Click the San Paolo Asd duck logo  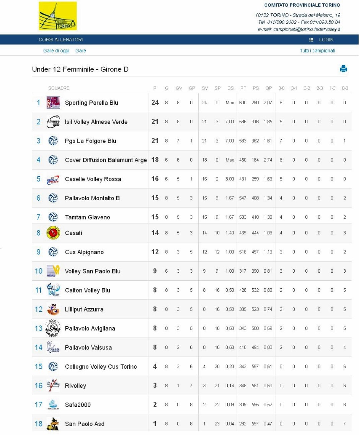(53, 424)
